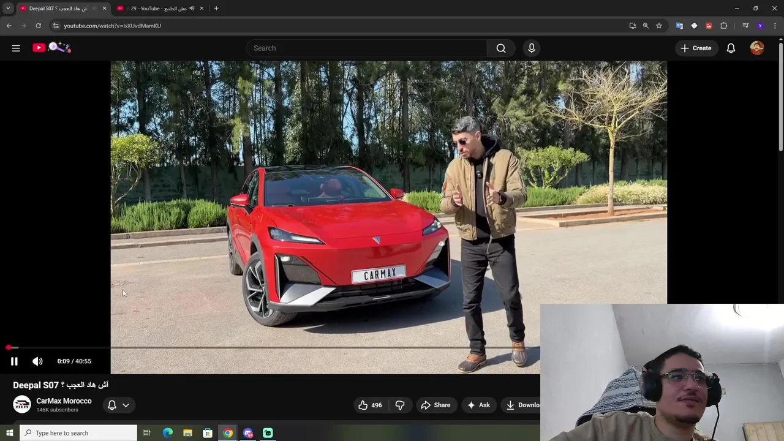Go back in browser history
This screenshot has height=441, width=784.
9,26
